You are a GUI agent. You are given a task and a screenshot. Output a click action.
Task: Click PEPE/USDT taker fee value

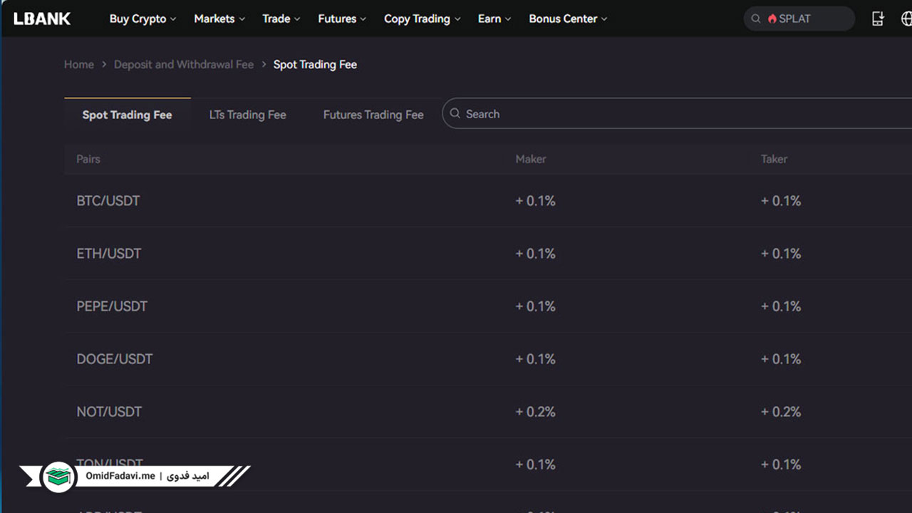coord(781,306)
